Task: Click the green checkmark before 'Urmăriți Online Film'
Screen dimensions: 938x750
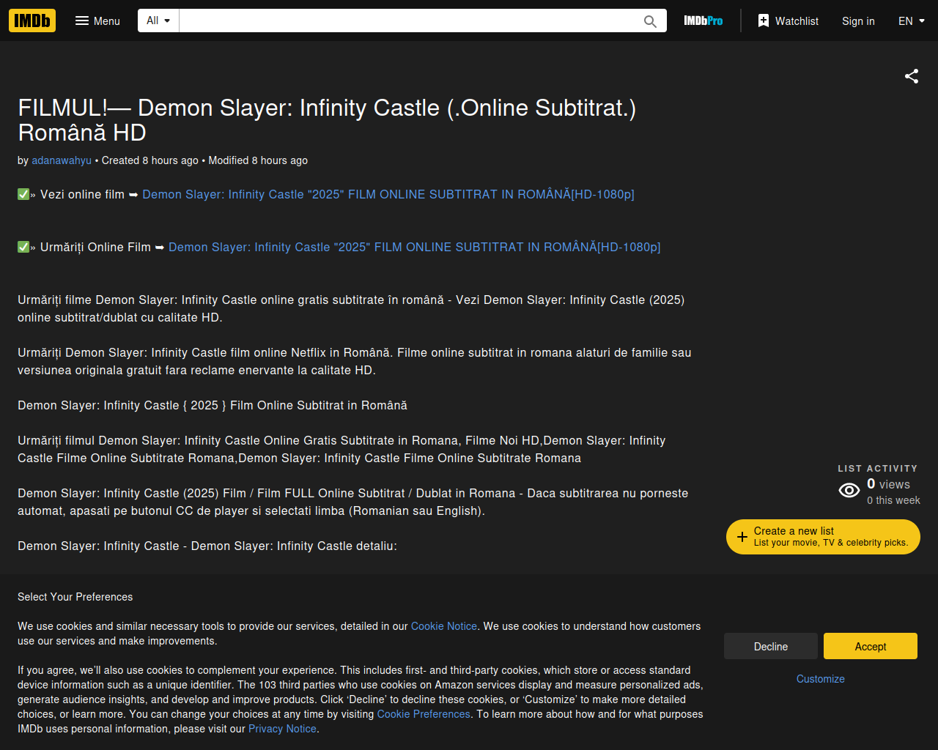Action: pyautogui.click(x=23, y=247)
